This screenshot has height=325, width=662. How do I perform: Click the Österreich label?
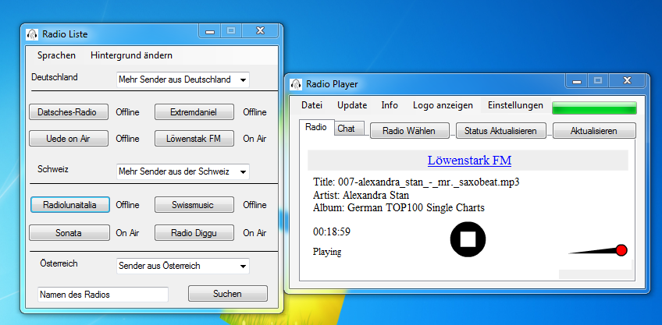tap(59, 263)
